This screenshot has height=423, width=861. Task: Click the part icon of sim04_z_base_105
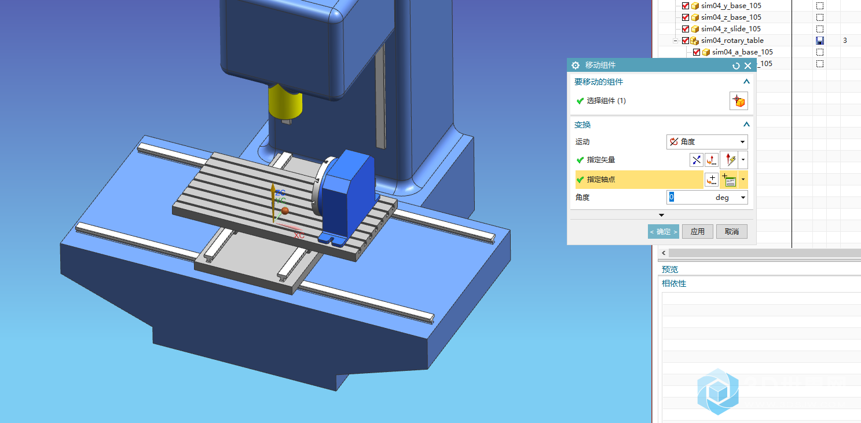695,17
